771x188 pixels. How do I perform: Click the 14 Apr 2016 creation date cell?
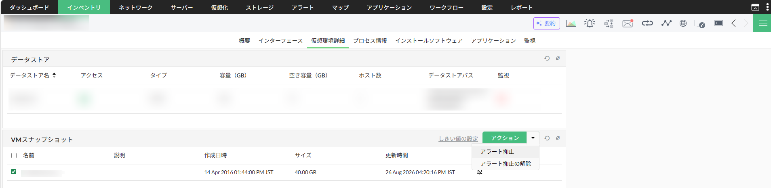point(239,172)
